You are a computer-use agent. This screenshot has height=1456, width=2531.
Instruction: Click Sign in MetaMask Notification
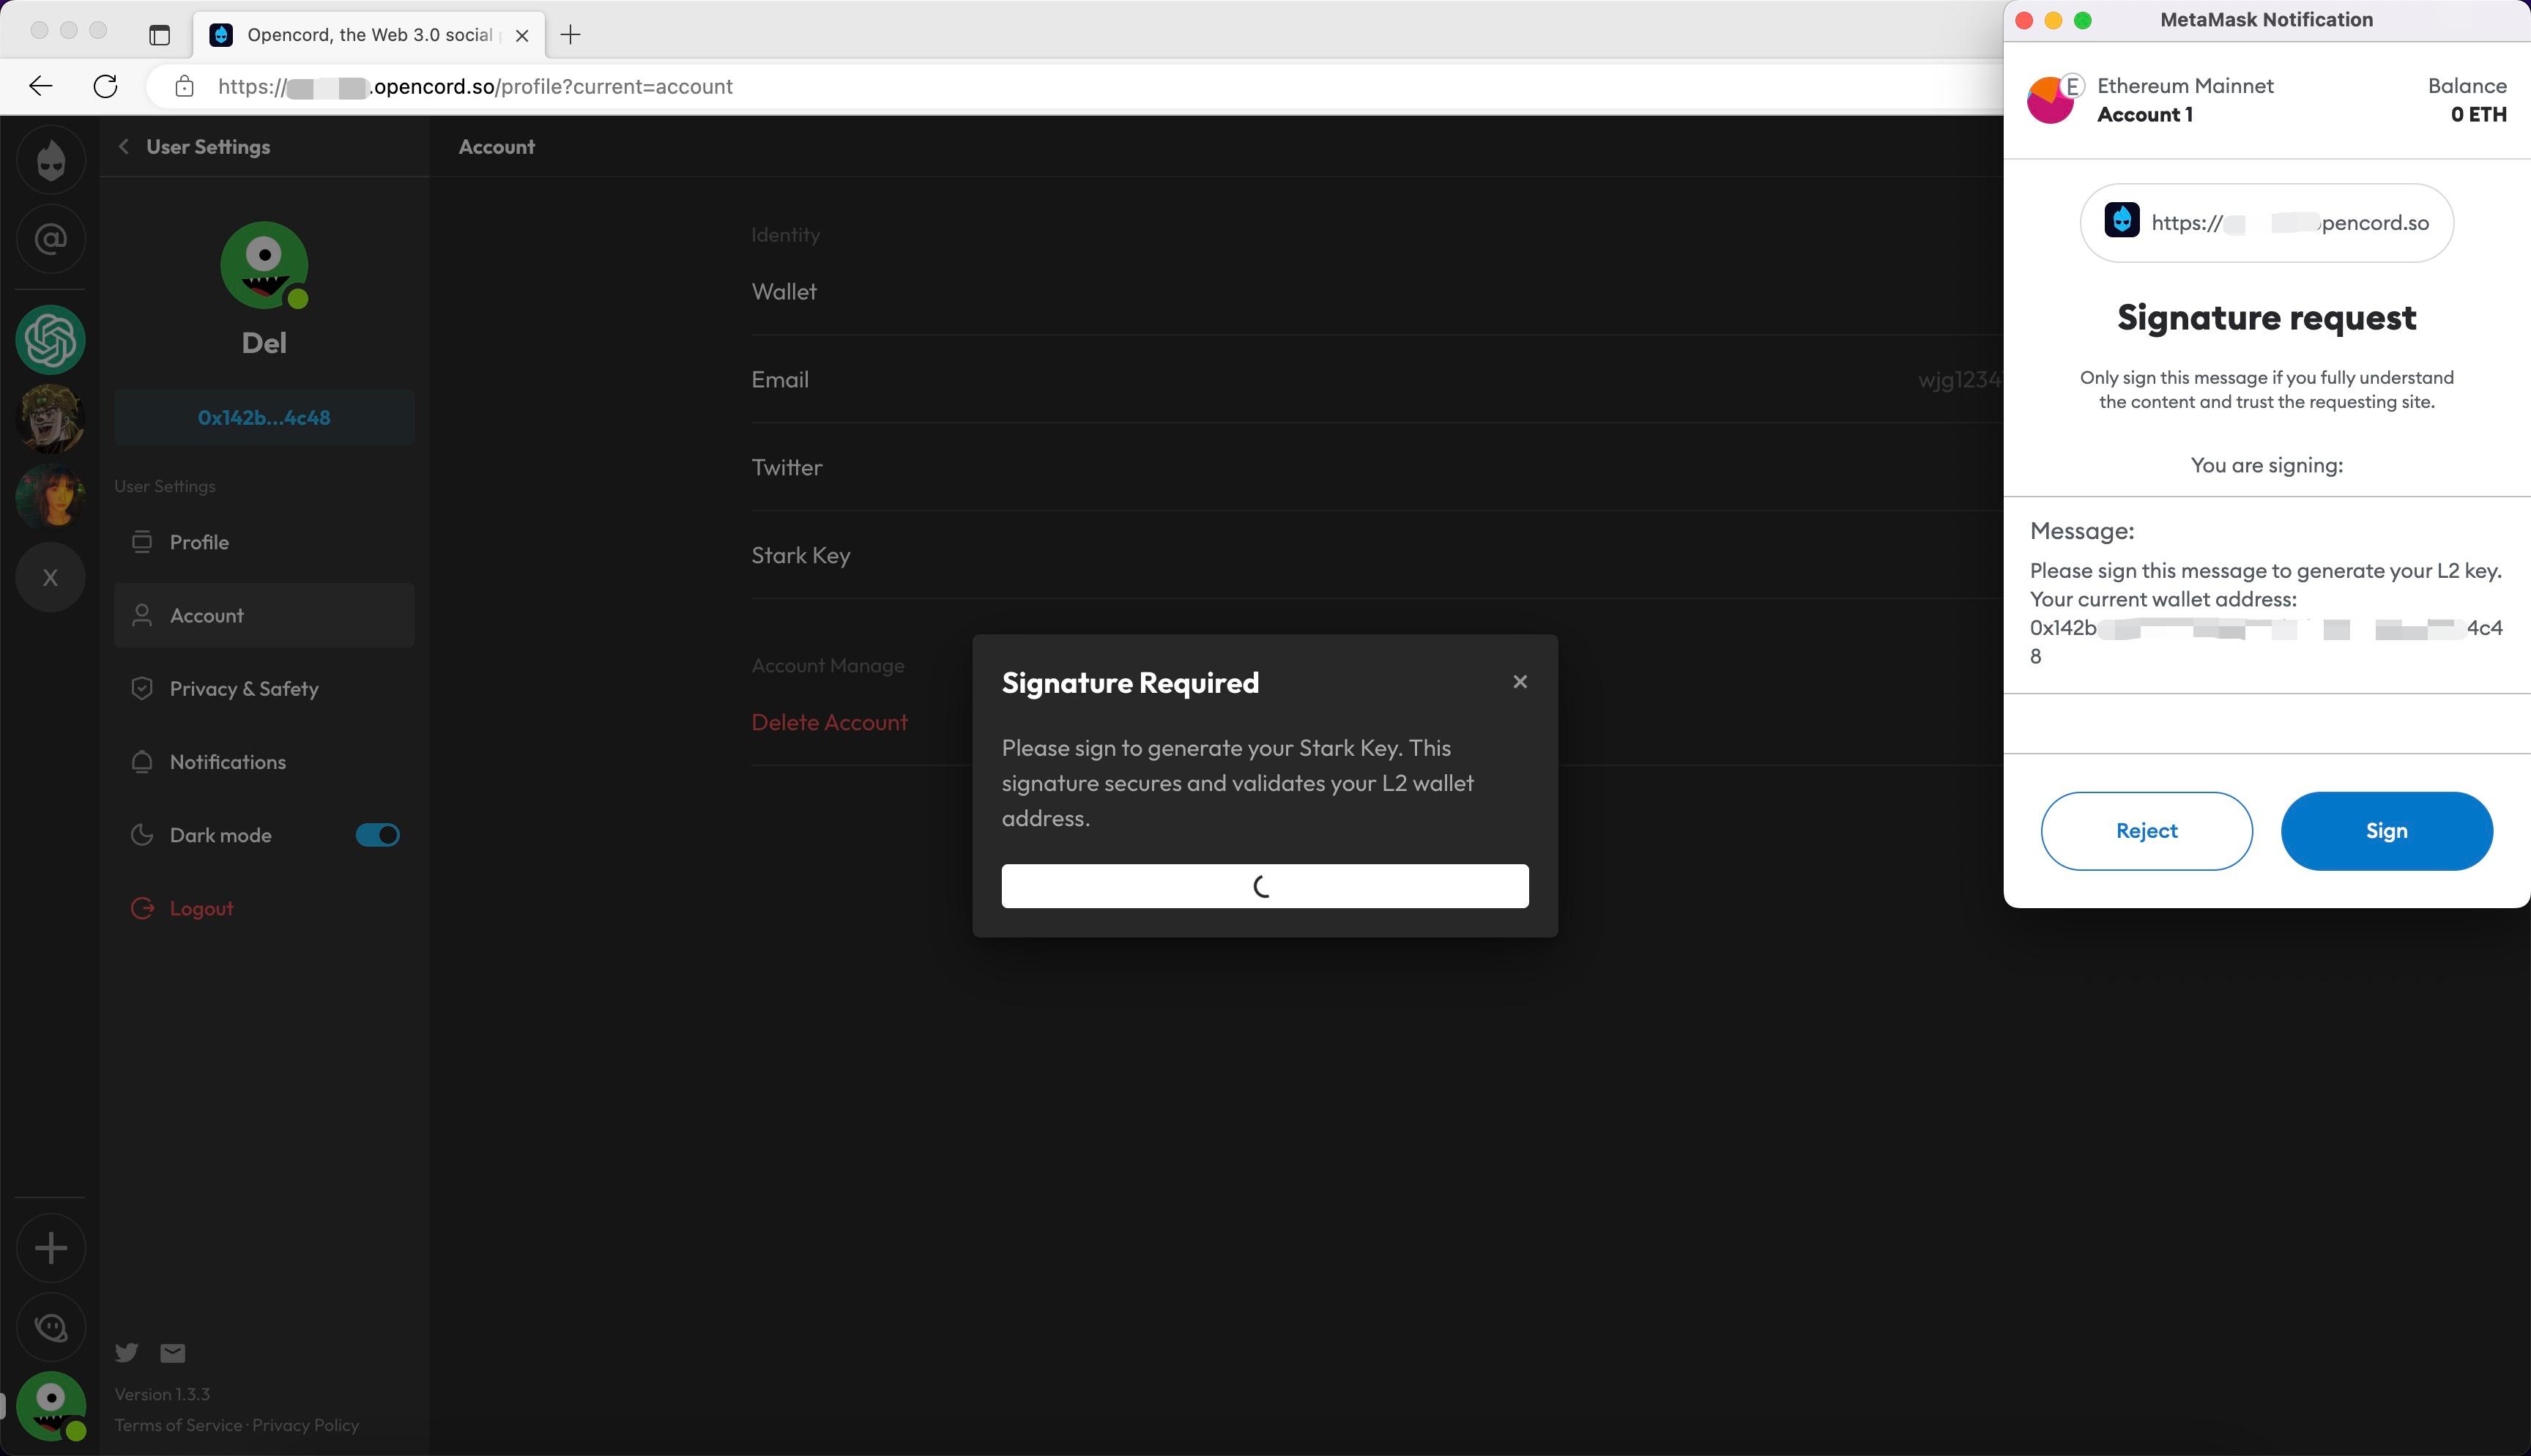(x=2386, y=831)
